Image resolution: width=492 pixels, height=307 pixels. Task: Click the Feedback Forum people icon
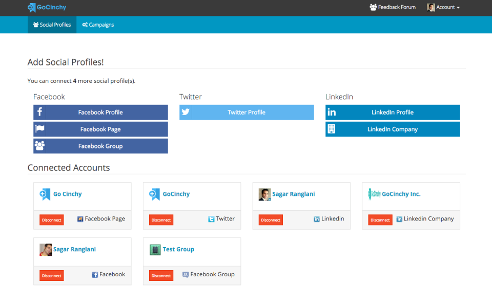pos(373,7)
